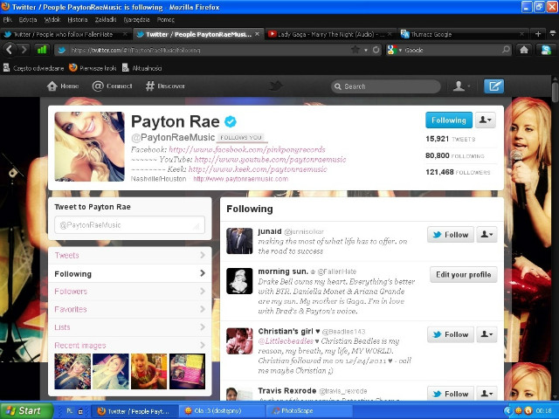Click Christian's girl avatar picture
This screenshot has height=419, width=559.
pyautogui.click(x=239, y=341)
